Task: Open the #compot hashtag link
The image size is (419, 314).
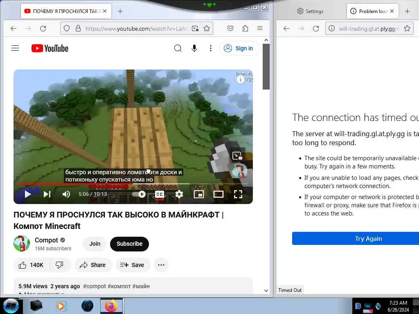Action: 95,286
